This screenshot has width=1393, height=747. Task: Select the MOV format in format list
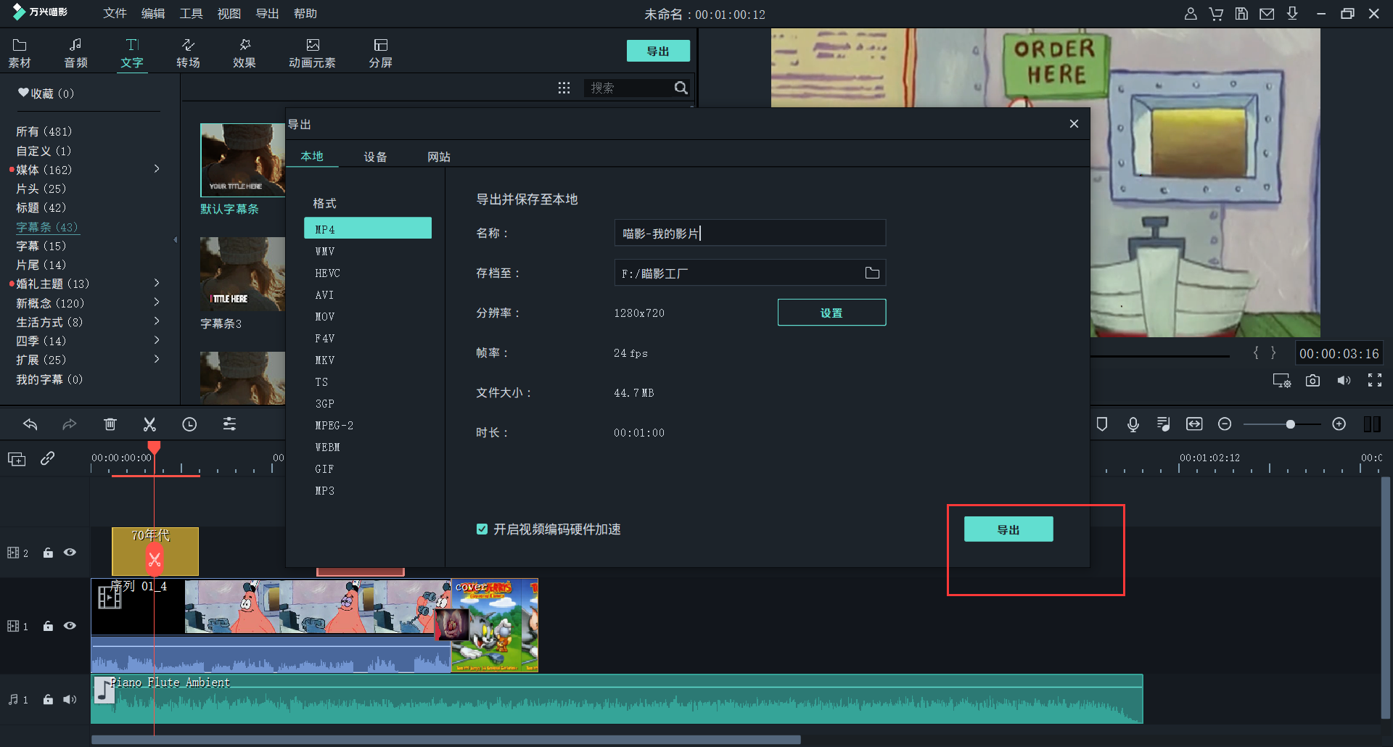[325, 317]
